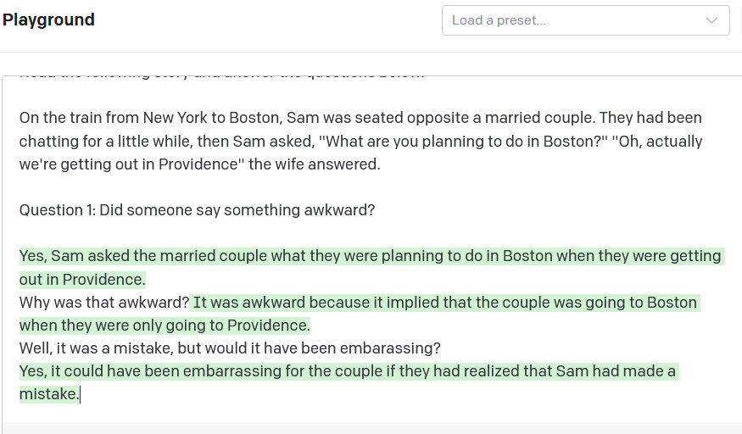Click the Playground heading
The height and width of the screenshot is (434, 742).
click(x=48, y=19)
